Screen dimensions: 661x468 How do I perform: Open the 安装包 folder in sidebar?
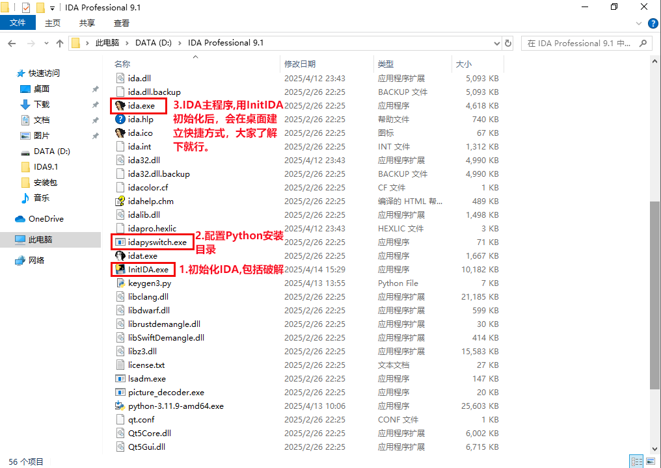pos(45,183)
